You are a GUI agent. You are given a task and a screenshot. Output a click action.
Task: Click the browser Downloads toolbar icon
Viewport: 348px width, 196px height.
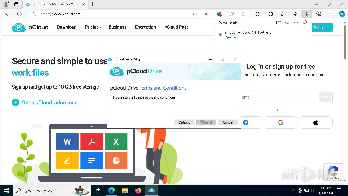pyautogui.click(x=306, y=14)
